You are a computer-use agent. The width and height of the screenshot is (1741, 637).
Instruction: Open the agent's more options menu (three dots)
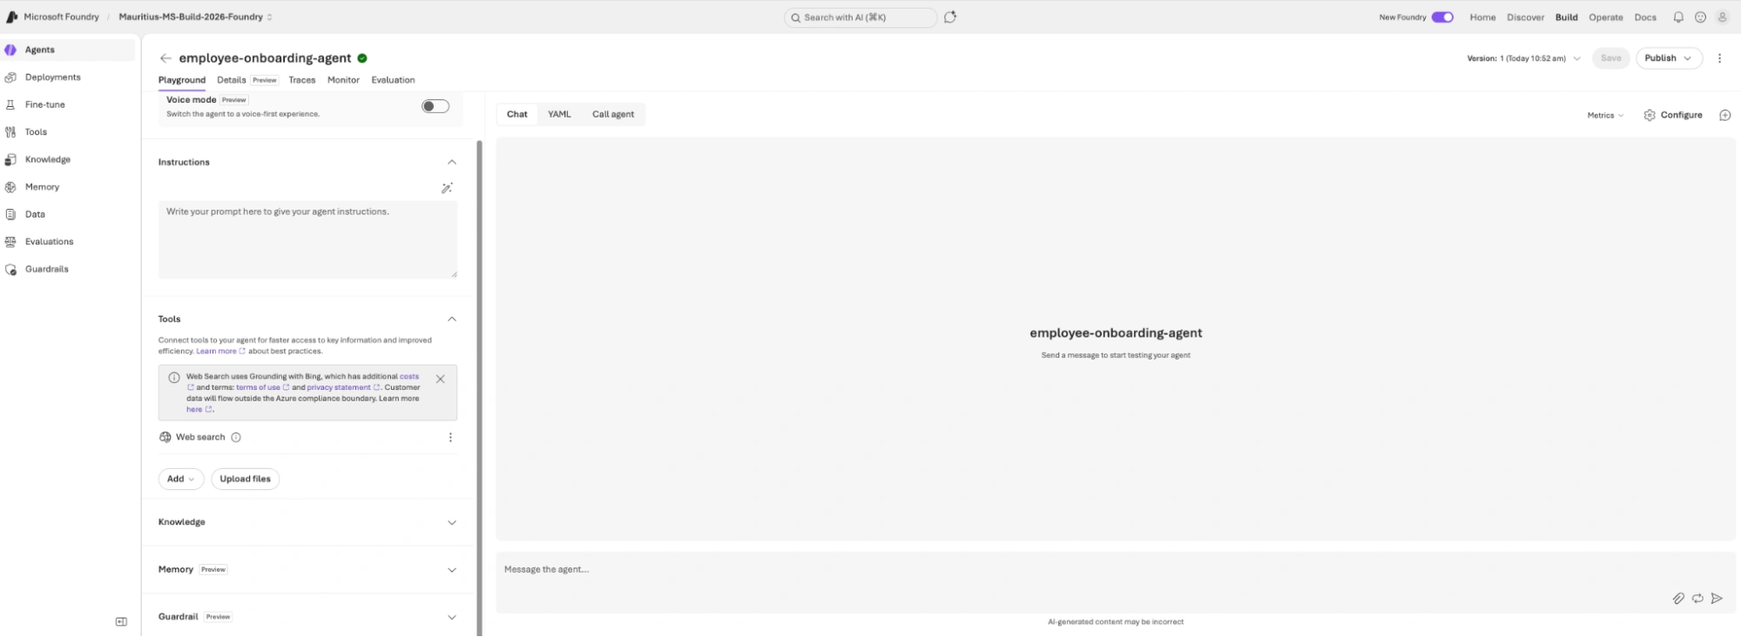[1719, 58]
